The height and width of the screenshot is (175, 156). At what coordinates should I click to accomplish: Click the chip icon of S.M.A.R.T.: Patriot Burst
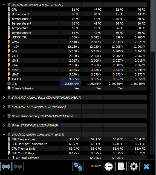[9, 98]
